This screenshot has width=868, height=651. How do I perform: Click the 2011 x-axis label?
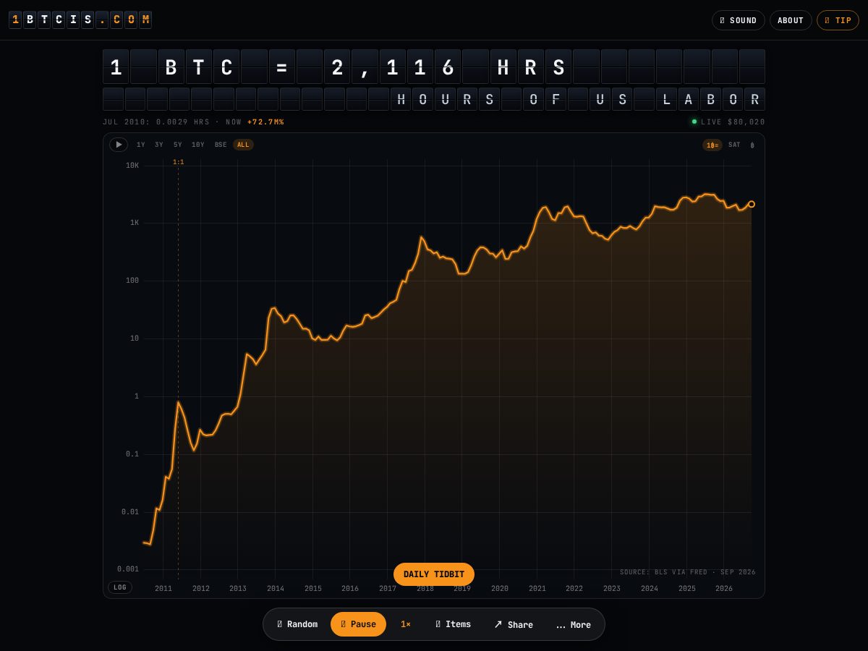pos(163,589)
